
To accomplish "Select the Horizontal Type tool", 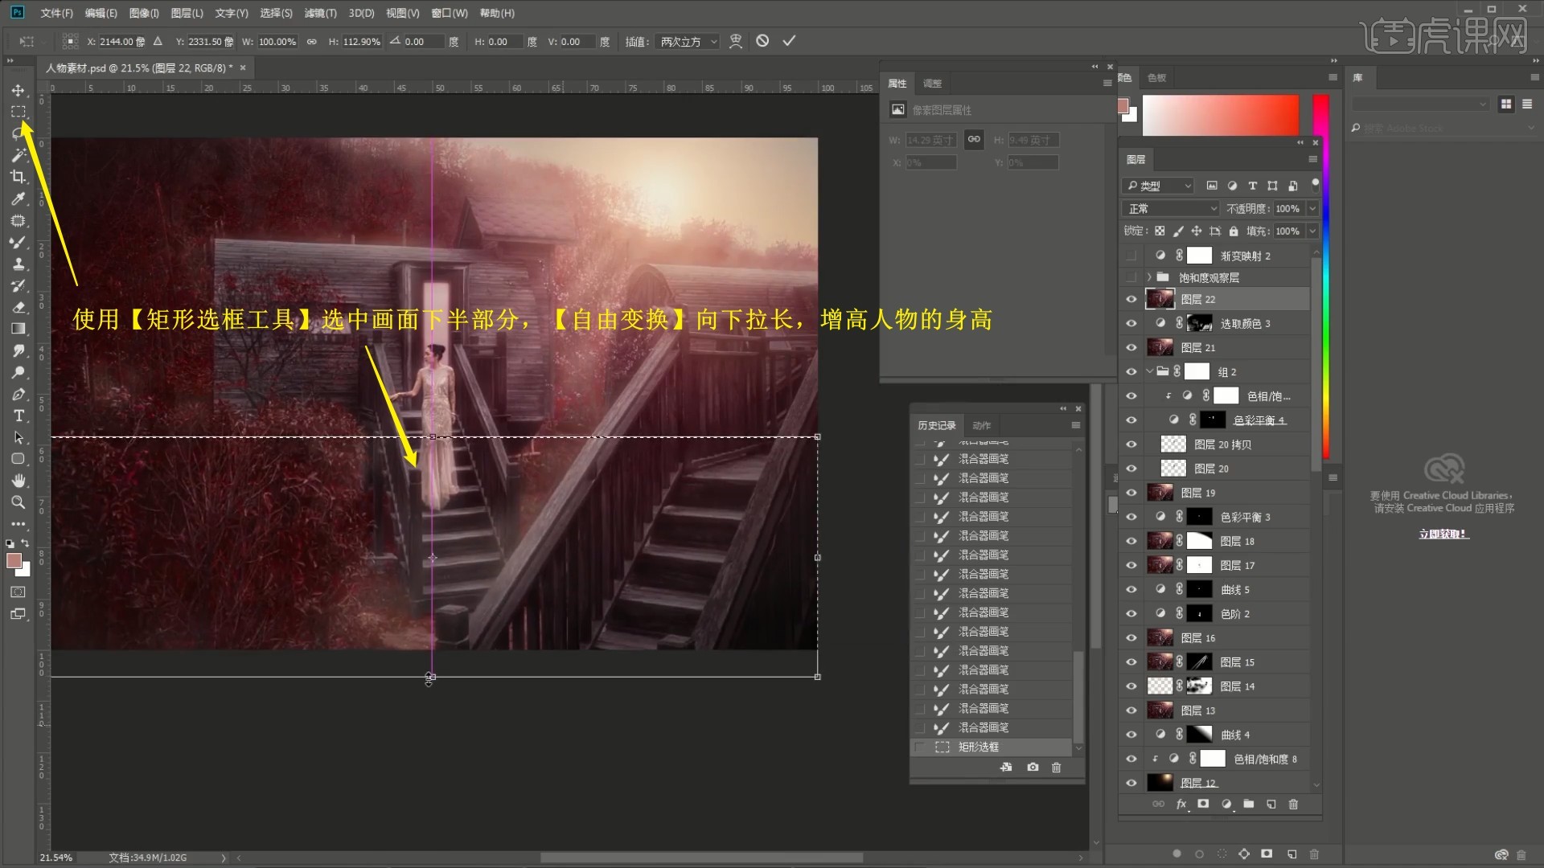I will (18, 416).
